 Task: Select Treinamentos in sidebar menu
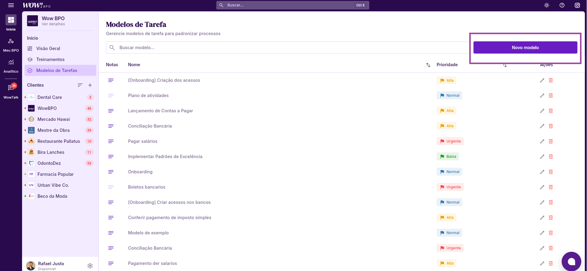[50, 60]
